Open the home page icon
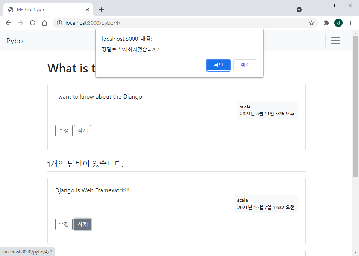 [45, 23]
